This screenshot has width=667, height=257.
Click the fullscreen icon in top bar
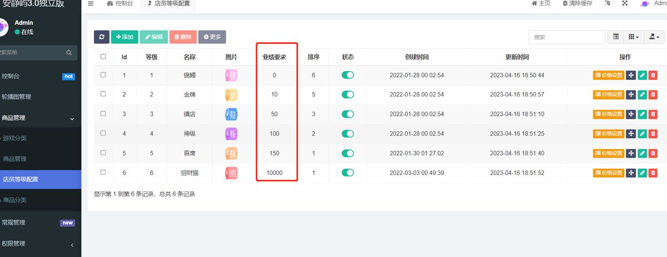point(625,3)
